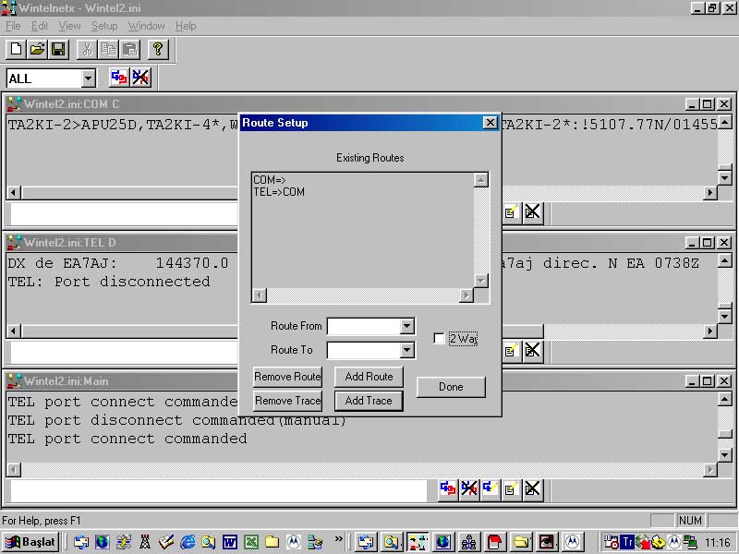Launch Word from the quick launch bar
This screenshot has height=554, width=739.
click(x=230, y=542)
